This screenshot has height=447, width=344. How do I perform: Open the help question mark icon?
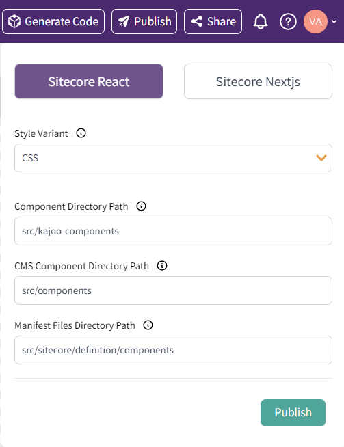tap(288, 22)
